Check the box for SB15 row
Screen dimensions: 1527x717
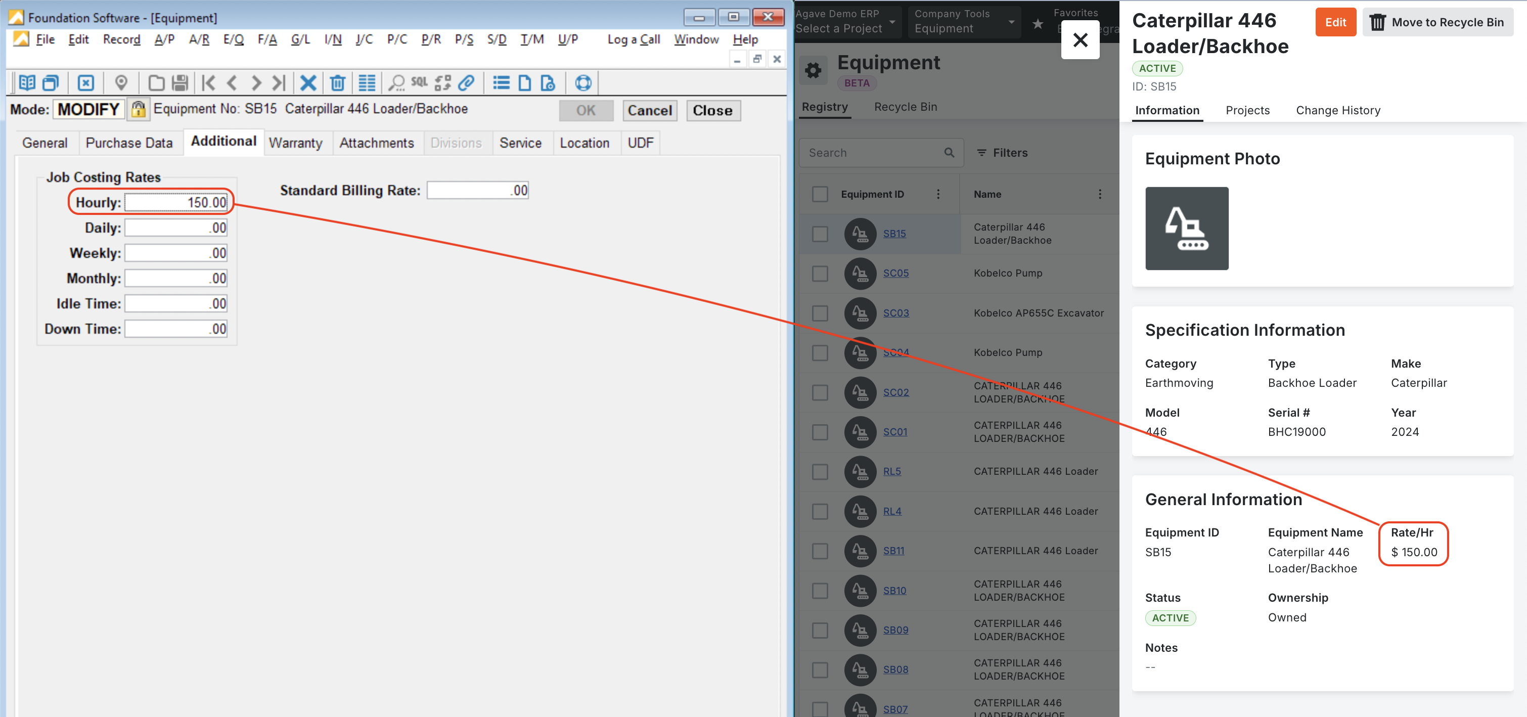point(820,234)
